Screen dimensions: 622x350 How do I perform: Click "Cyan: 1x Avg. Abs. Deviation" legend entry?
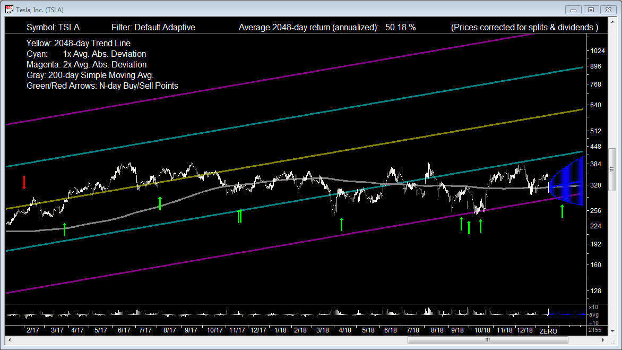coord(86,54)
